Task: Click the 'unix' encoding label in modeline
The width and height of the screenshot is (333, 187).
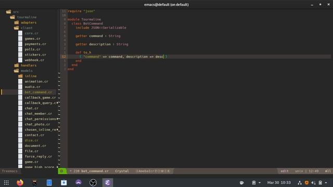Action: [x=299, y=171]
